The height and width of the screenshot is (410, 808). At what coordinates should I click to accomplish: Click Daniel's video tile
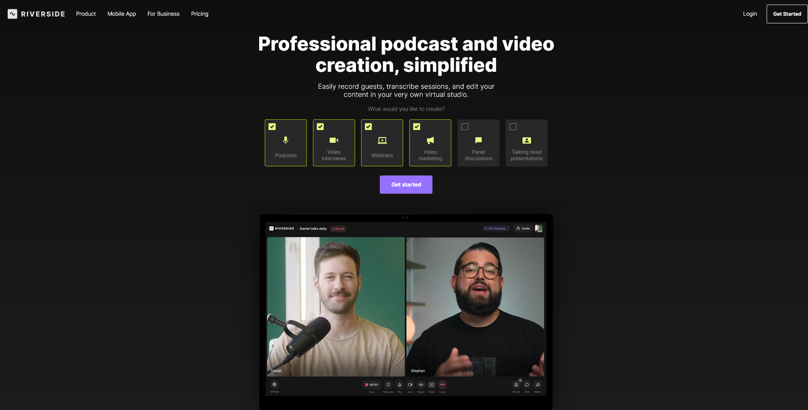(x=336, y=307)
